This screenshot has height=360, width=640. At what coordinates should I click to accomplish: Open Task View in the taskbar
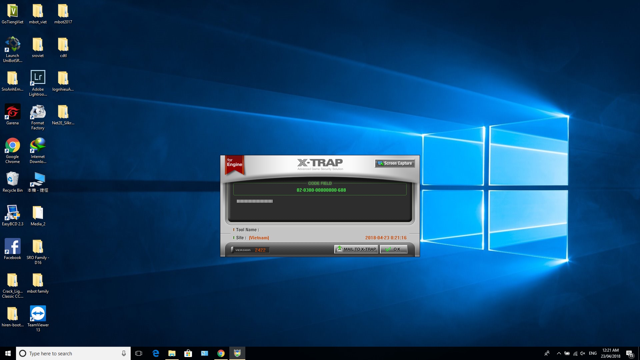pyautogui.click(x=139, y=353)
